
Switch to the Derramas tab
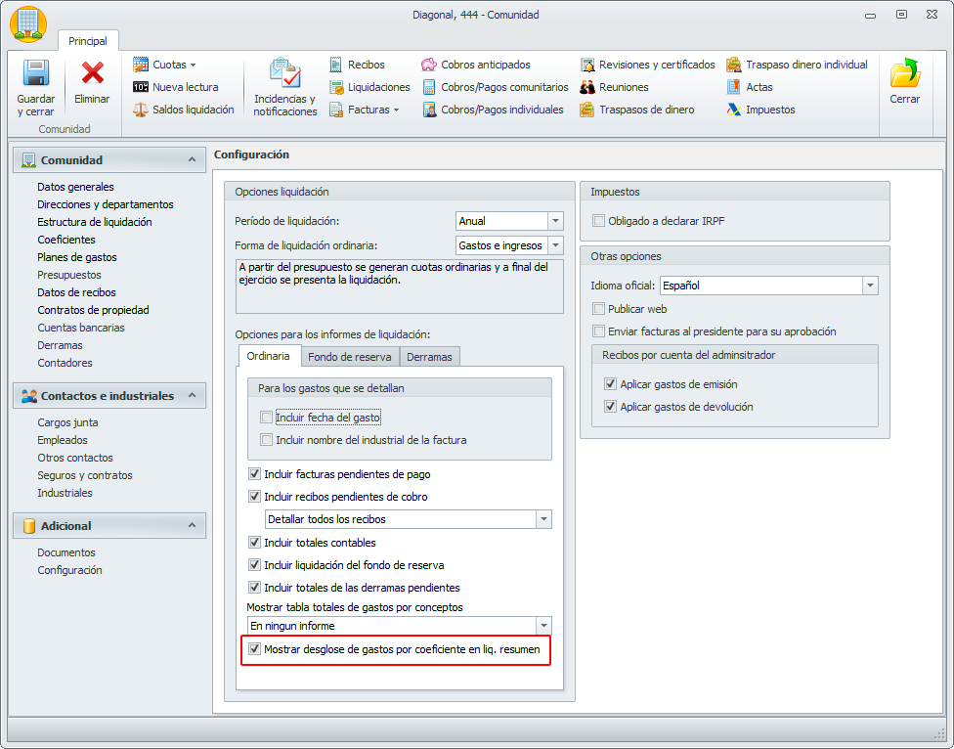click(429, 357)
